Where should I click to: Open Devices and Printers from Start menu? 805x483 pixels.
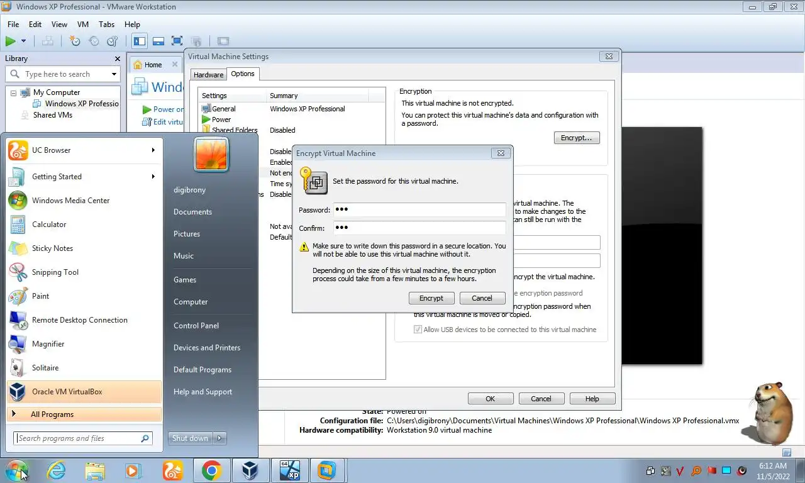207,348
